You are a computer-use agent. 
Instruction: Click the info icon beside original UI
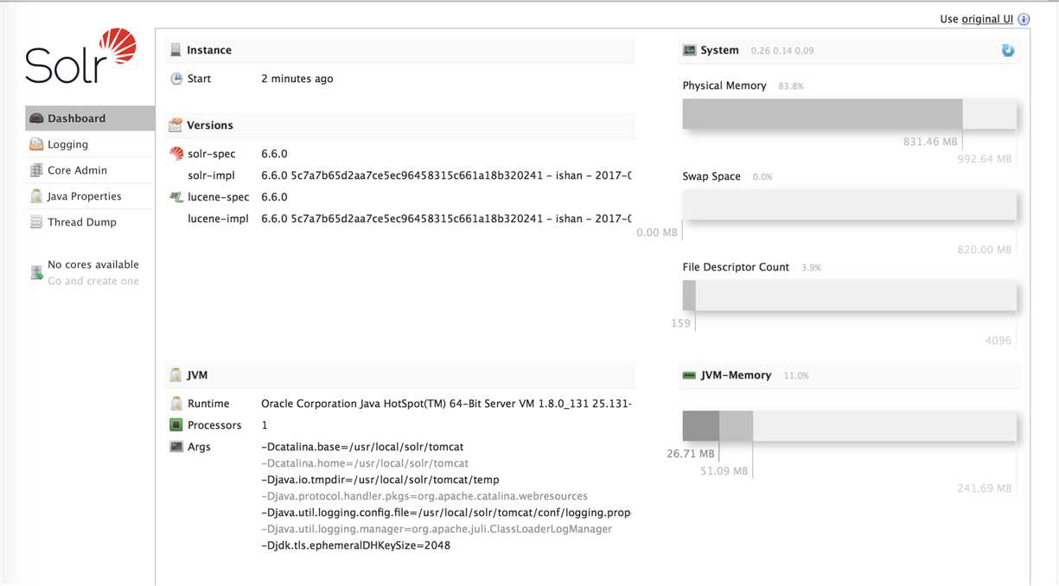[1024, 19]
